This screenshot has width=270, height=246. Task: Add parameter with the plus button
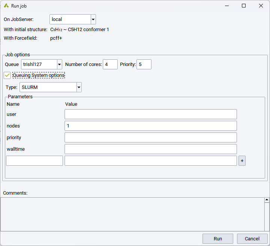[242, 161]
